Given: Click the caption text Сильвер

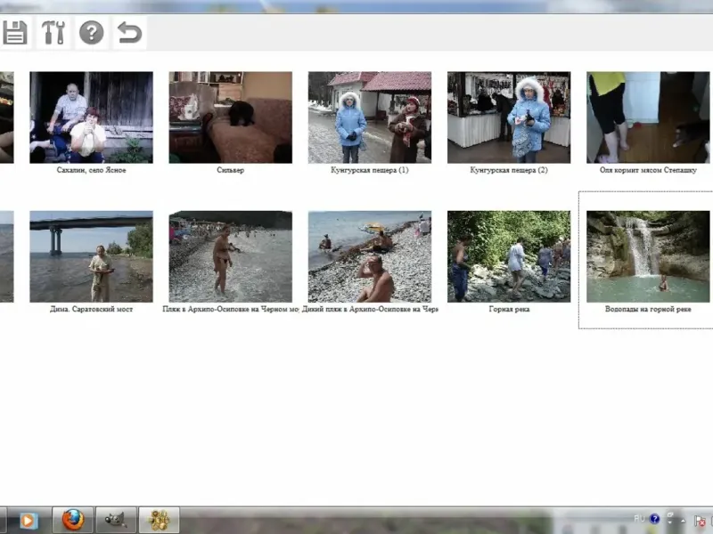Looking at the screenshot, I should [x=231, y=170].
